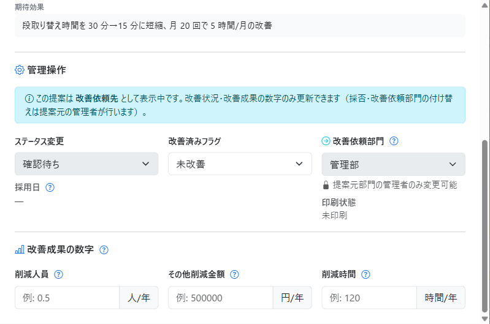The width and height of the screenshot is (490, 324).
Task: Click the 削減時間 input field
Action: [369, 298]
